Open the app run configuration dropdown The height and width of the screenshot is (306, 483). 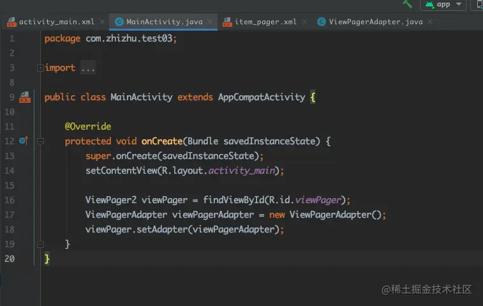[443, 4]
